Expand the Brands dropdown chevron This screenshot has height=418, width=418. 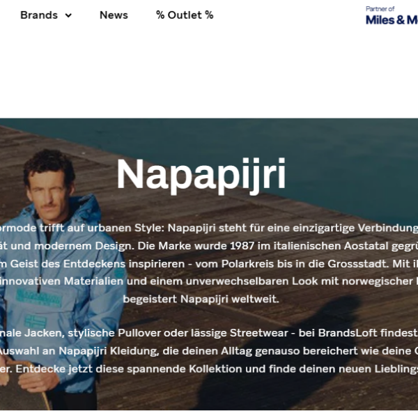click(68, 15)
